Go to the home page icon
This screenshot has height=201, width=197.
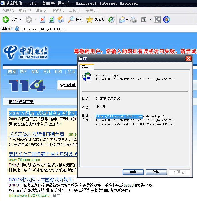pos(61,20)
